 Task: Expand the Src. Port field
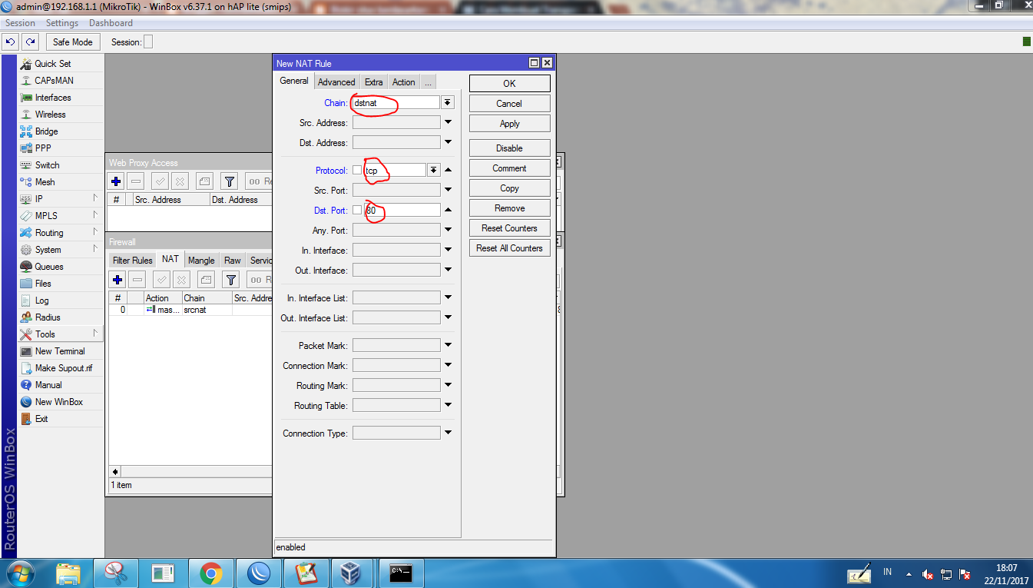click(x=448, y=190)
